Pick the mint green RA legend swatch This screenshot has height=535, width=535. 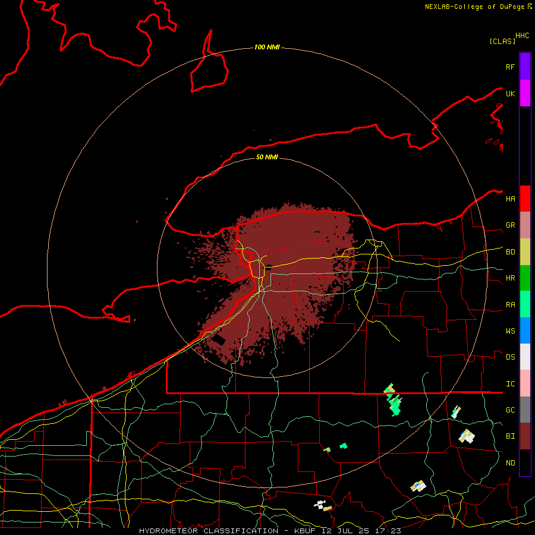525,304
